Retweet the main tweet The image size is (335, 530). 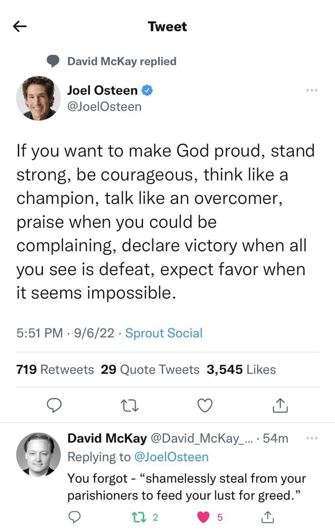click(x=129, y=405)
